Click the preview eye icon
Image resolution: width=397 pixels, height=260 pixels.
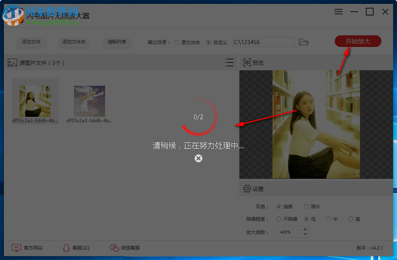pos(247,62)
